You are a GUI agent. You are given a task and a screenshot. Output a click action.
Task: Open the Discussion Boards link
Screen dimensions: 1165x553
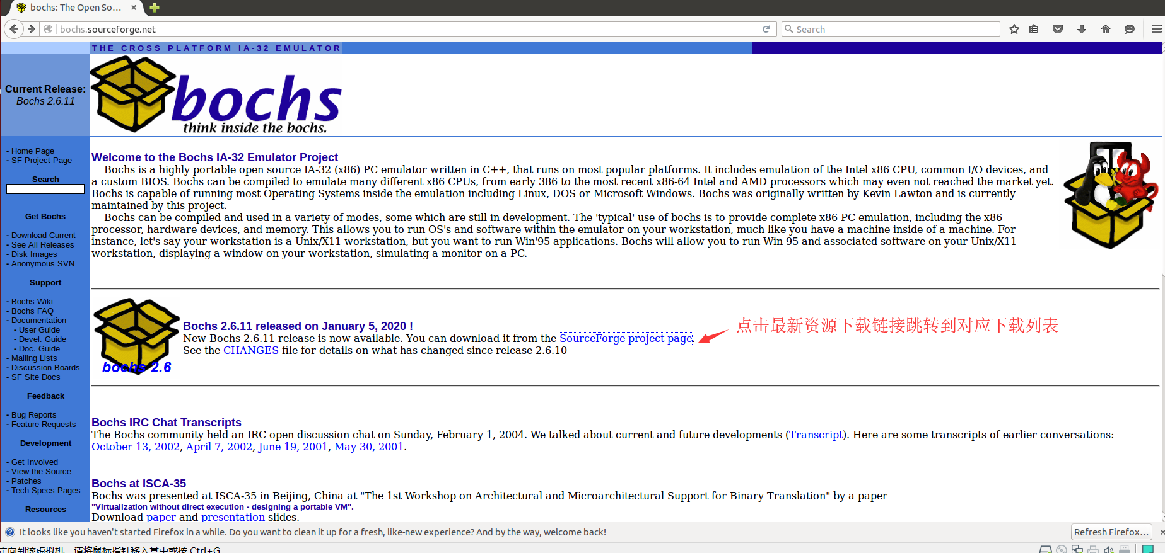point(45,368)
